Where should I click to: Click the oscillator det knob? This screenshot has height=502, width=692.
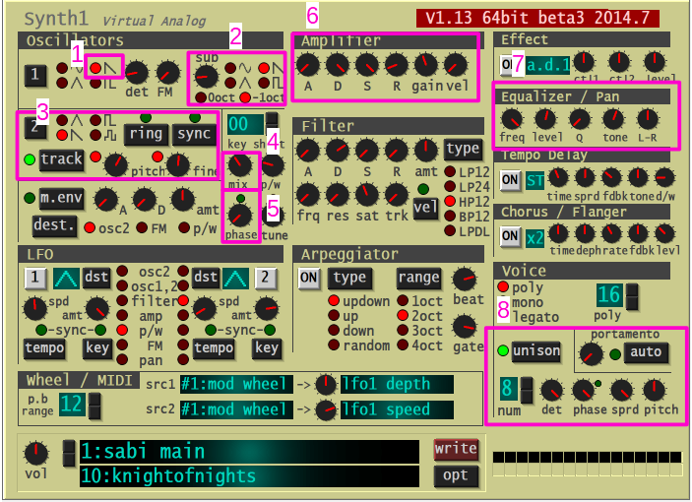137,73
